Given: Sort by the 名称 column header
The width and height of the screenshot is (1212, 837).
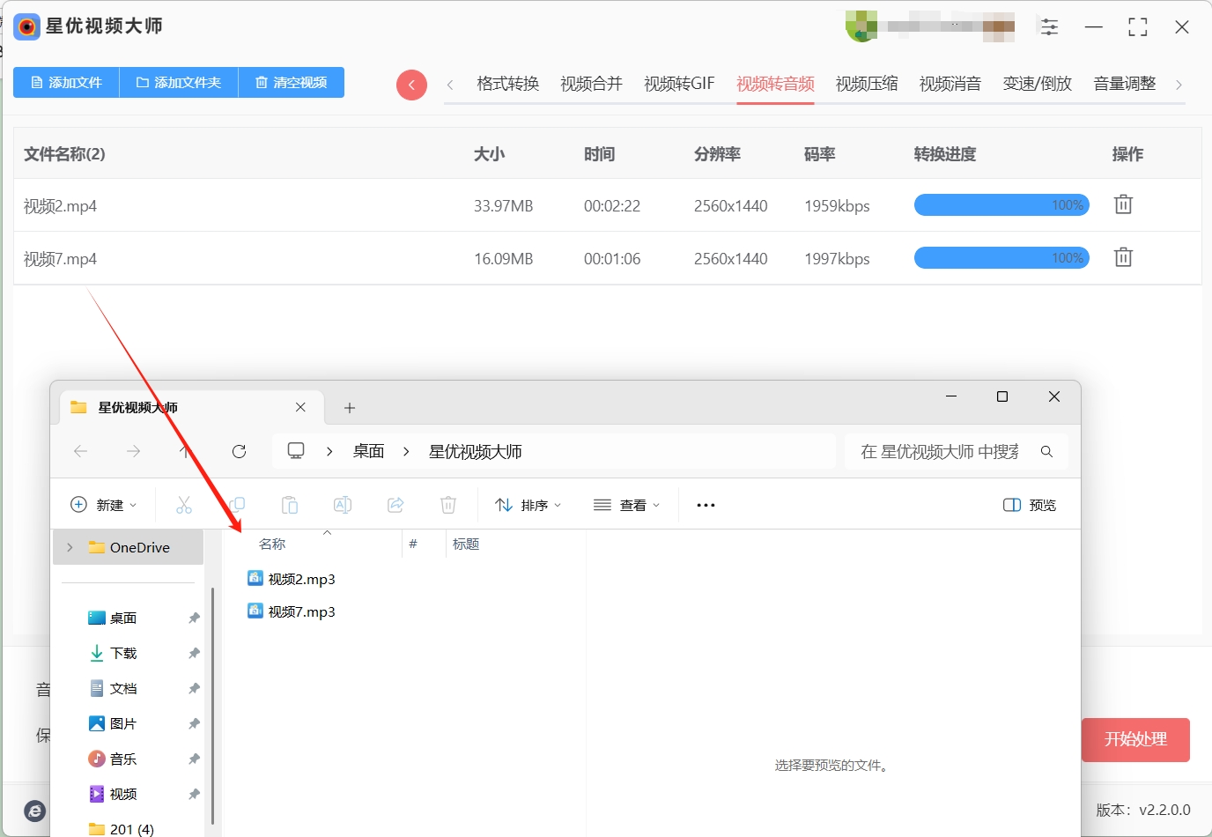Looking at the screenshot, I should [x=272, y=544].
